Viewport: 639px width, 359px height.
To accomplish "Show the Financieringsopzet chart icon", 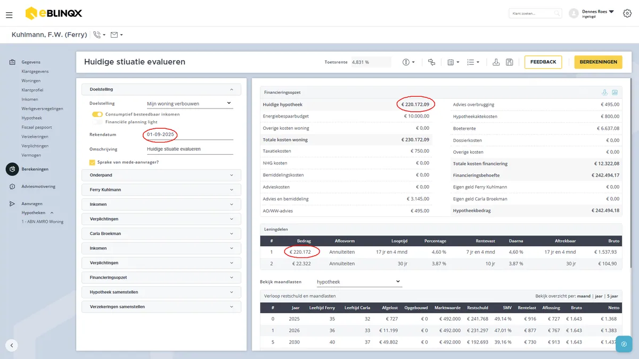I will 615,93.
